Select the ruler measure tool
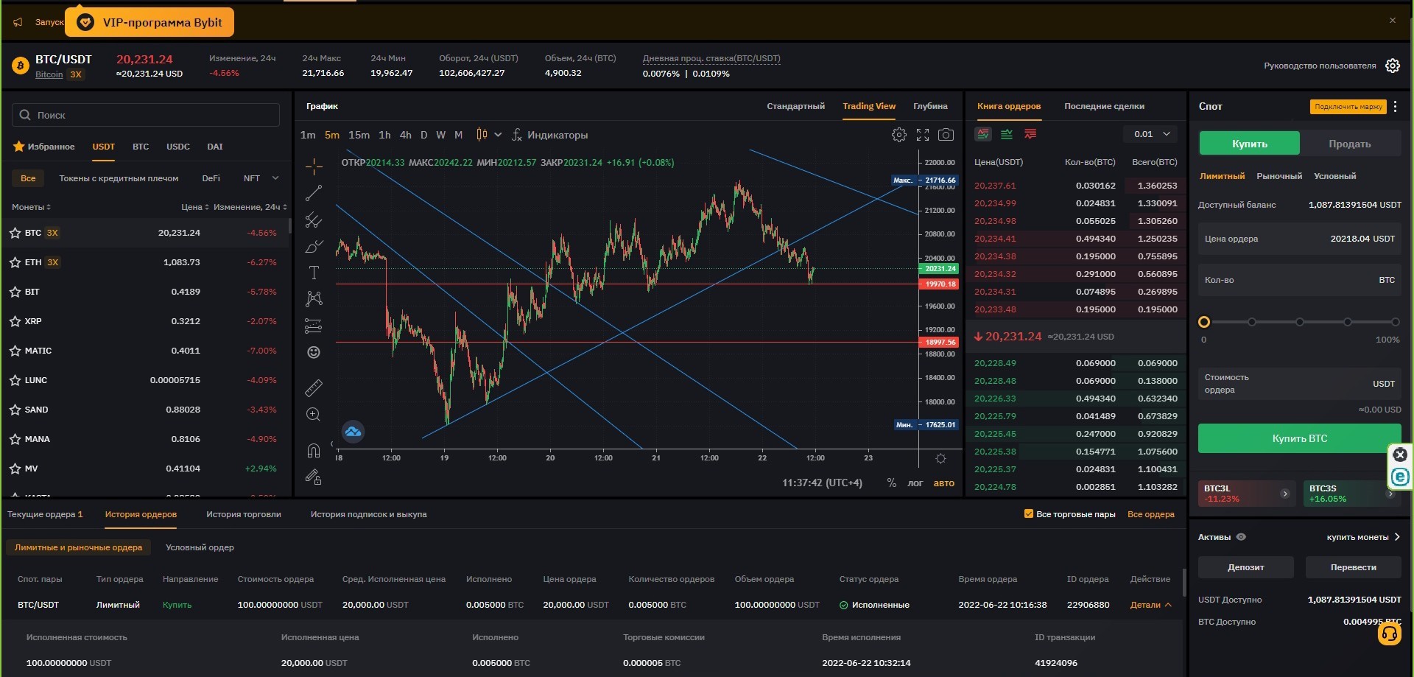 tap(314, 387)
